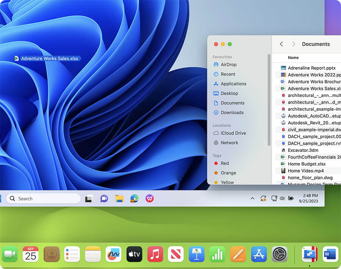
Task: Launch Keynote from the Dock
Action: 197,254
